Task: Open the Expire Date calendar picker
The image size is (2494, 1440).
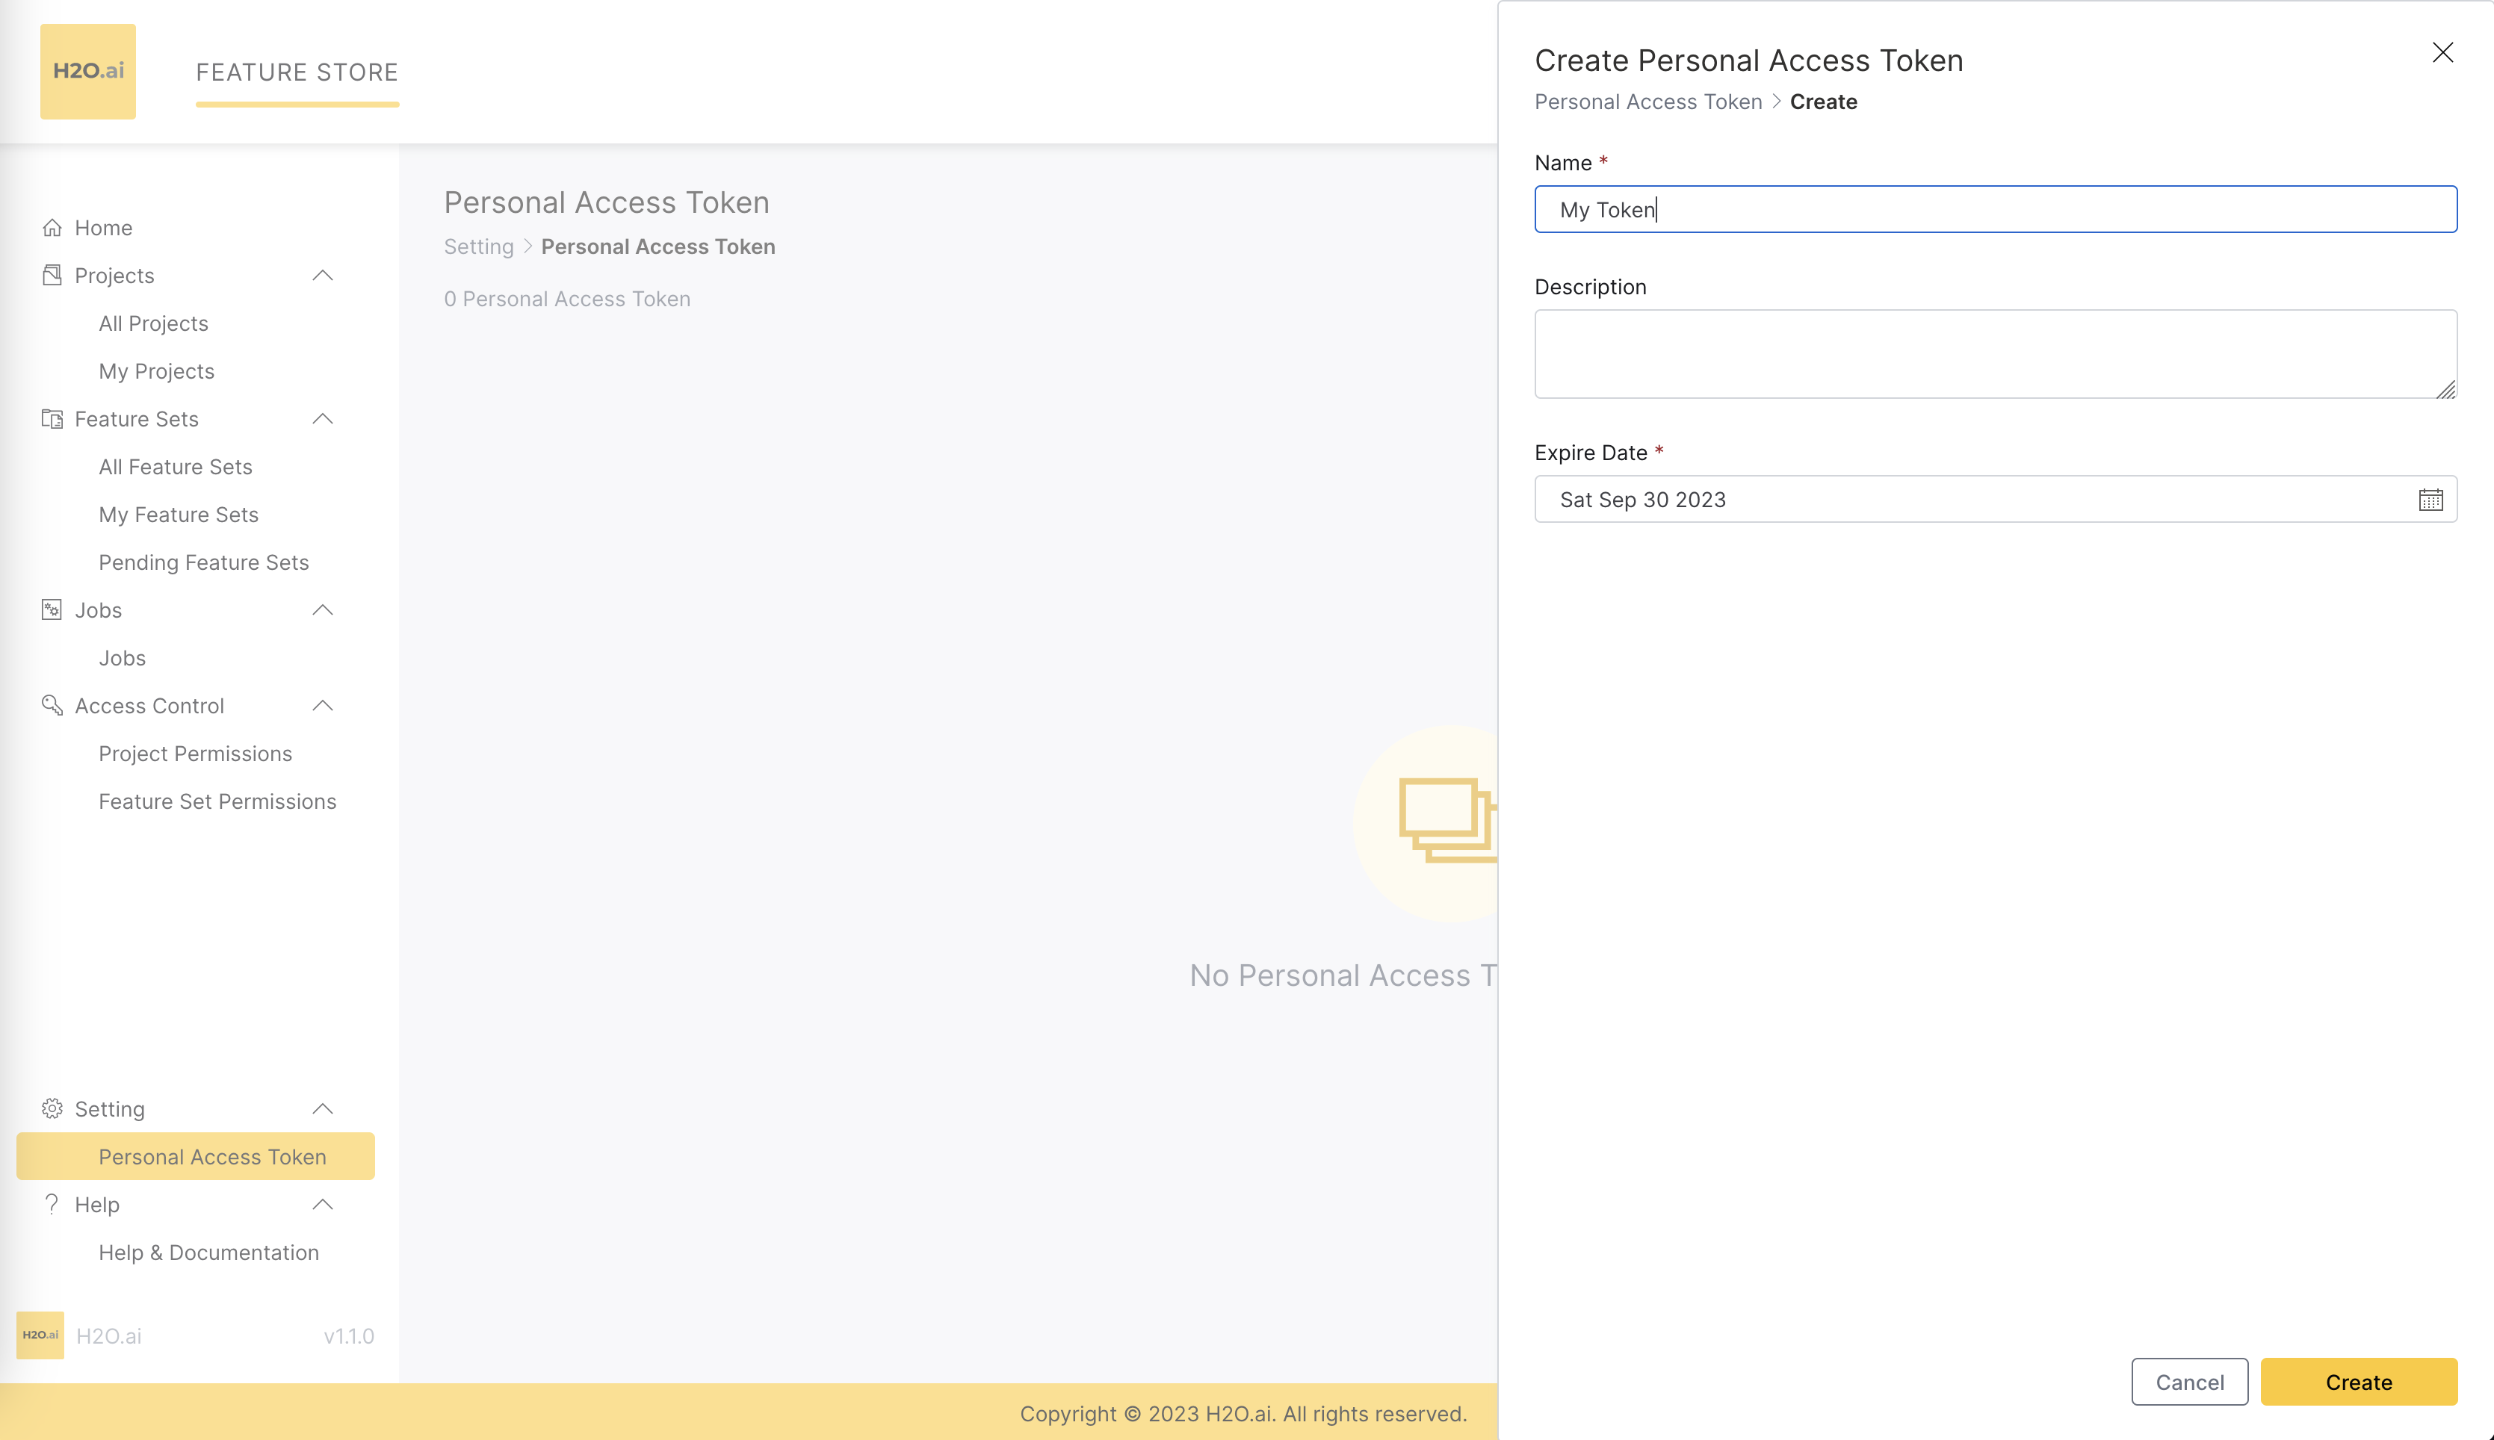Action: click(x=2432, y=500)
